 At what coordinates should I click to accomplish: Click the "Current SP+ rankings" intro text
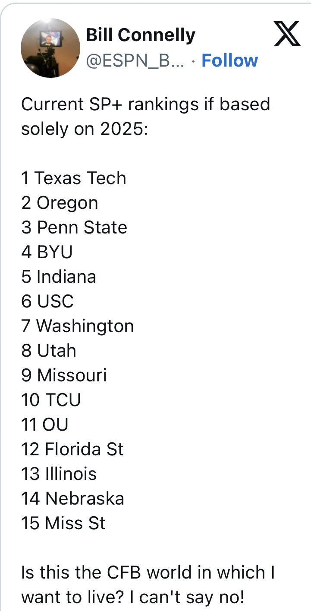(145, 116)
